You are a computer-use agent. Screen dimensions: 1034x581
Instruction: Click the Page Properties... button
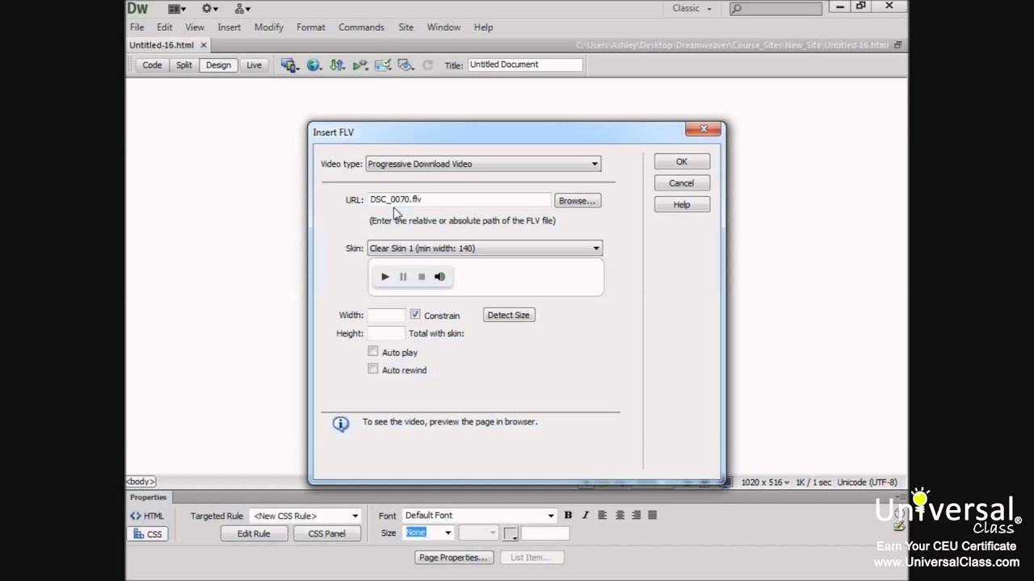click(x=452, y=558)
